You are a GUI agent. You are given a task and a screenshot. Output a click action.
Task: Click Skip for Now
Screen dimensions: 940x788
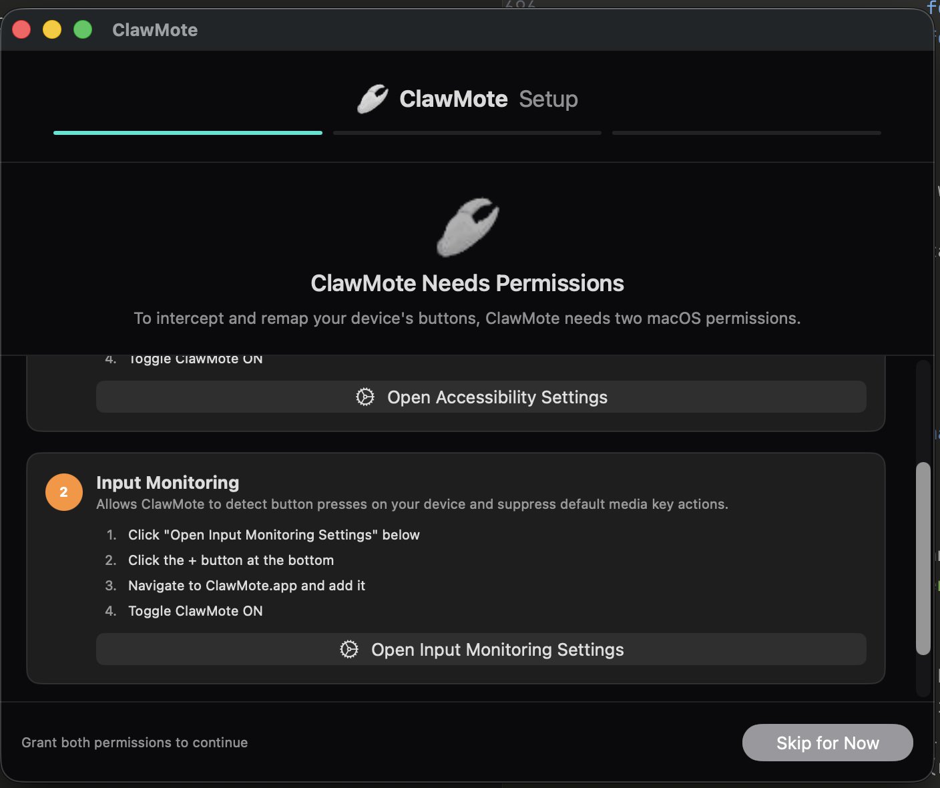pos(827,742)
